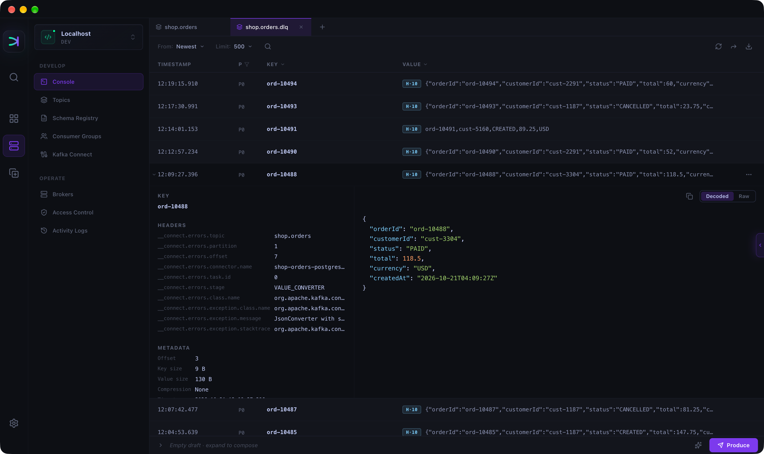This screenshot has height=454, width=764.
Task: Click the ord-10488 key in detail panel
Action: [x=173, y=207]
